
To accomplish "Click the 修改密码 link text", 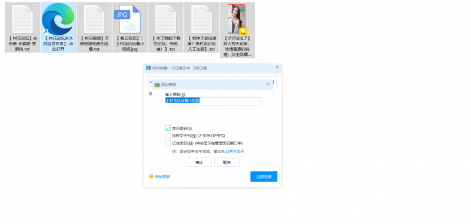I will [x=162, y=177].
